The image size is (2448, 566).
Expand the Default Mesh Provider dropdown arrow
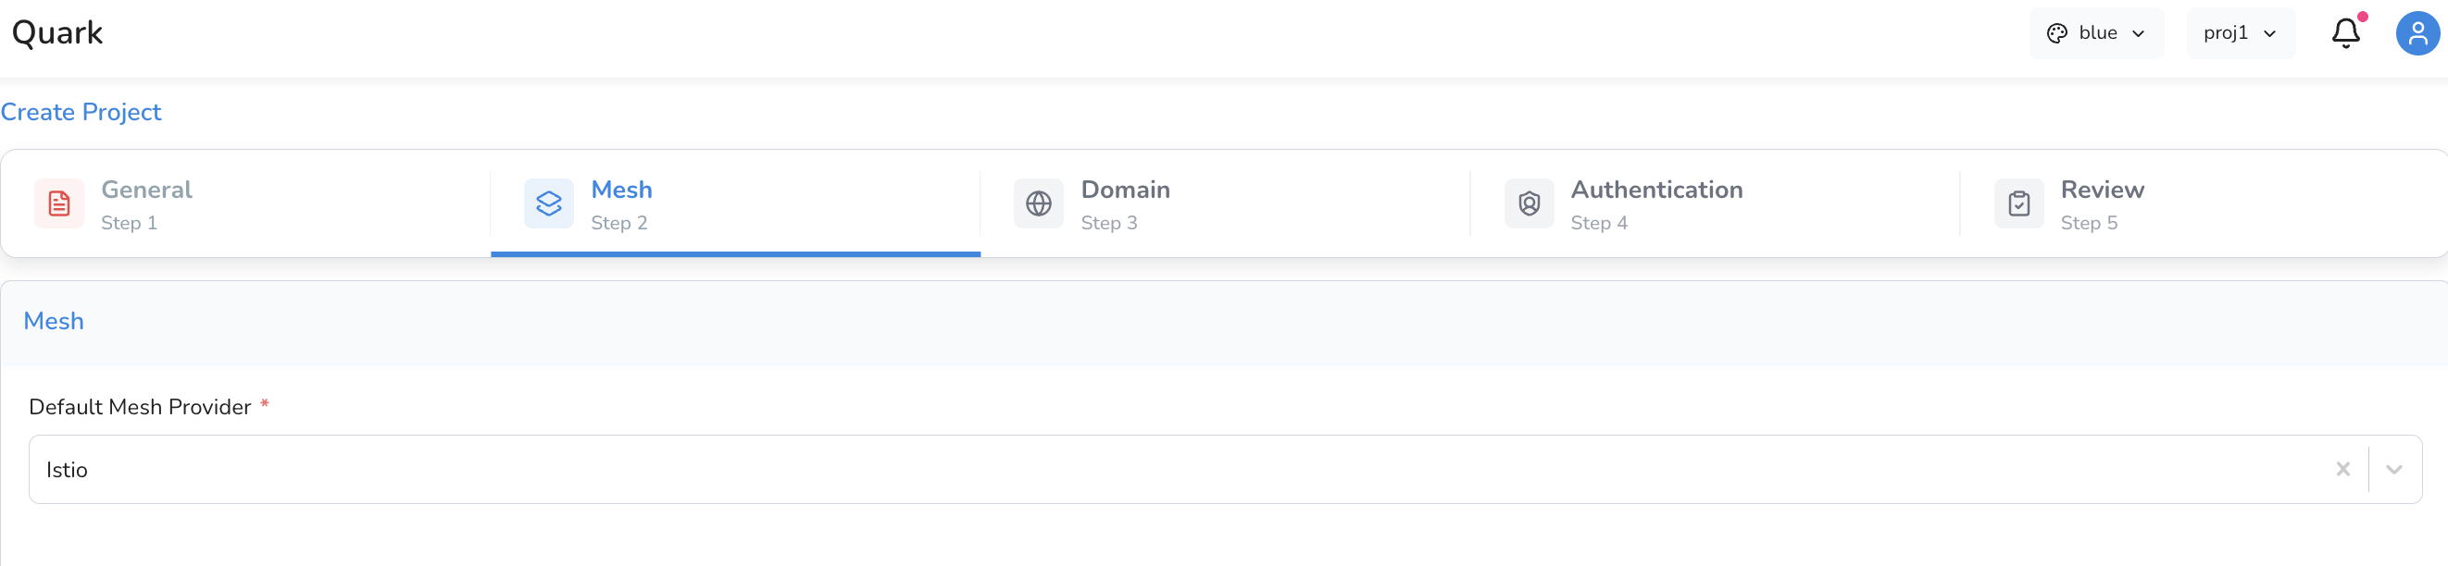[2392, 469]
